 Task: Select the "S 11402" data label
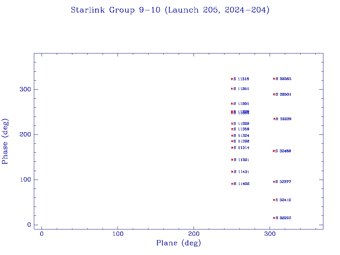coord(242,184)
